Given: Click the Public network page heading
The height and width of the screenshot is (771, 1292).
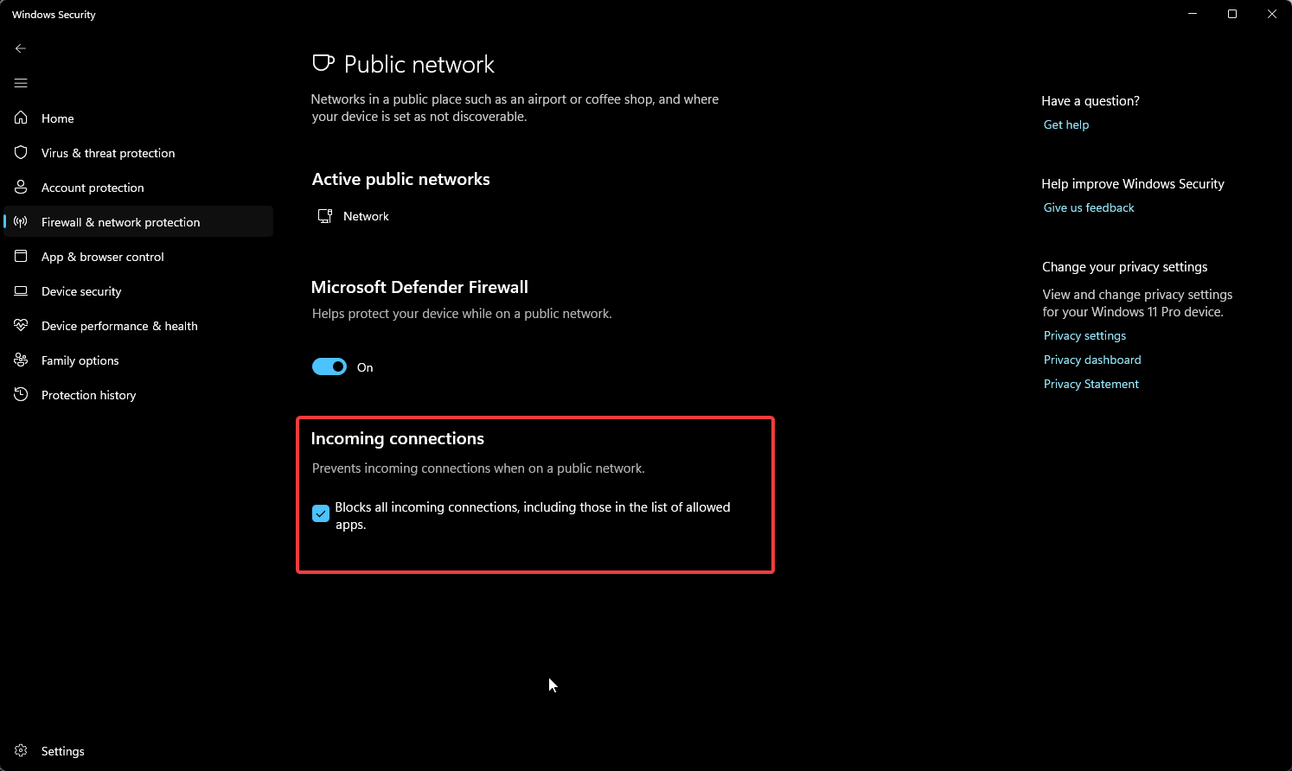Looking at the screenshot, I should [x=419, y=64].
